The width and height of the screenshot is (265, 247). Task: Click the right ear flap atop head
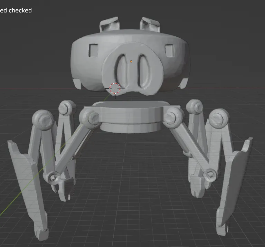[x=150, y=24]
